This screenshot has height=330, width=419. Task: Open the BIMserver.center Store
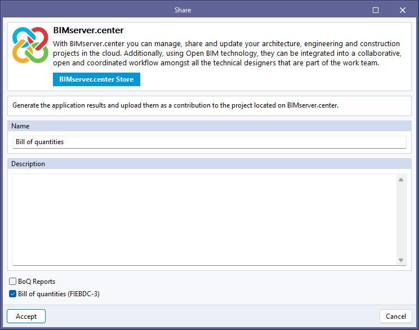(96, 79)
